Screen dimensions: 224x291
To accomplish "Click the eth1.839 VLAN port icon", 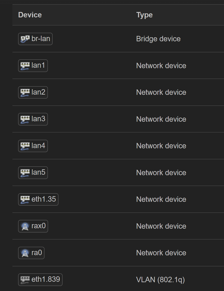I will click(25, 280).
